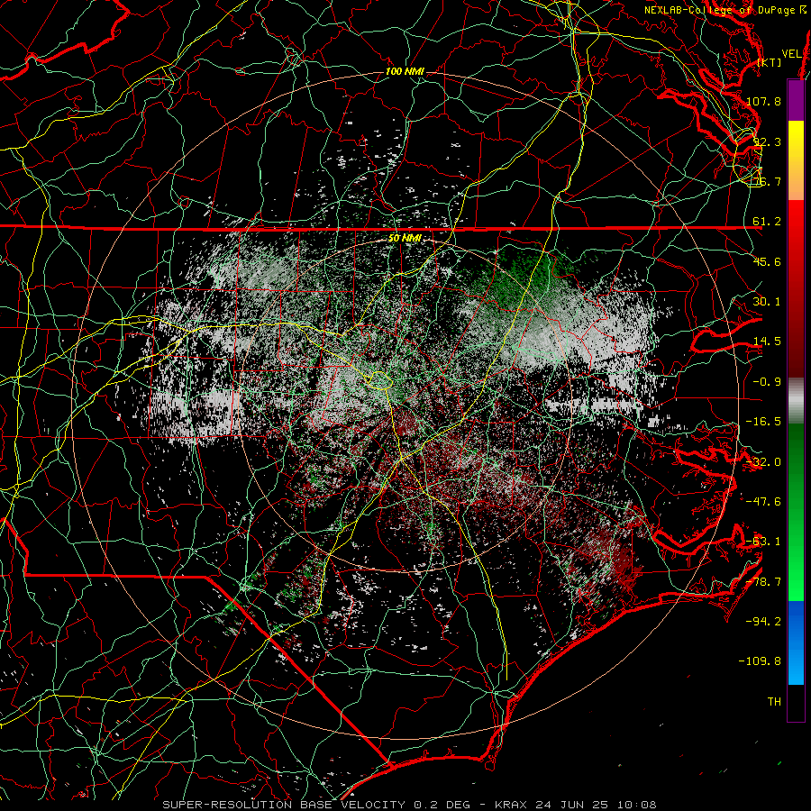
Task: Click the [KT] units label
Action: pos(769,62)
